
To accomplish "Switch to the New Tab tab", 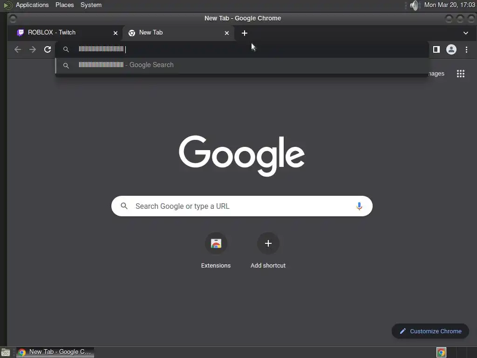I will click(x=178, y=33).
